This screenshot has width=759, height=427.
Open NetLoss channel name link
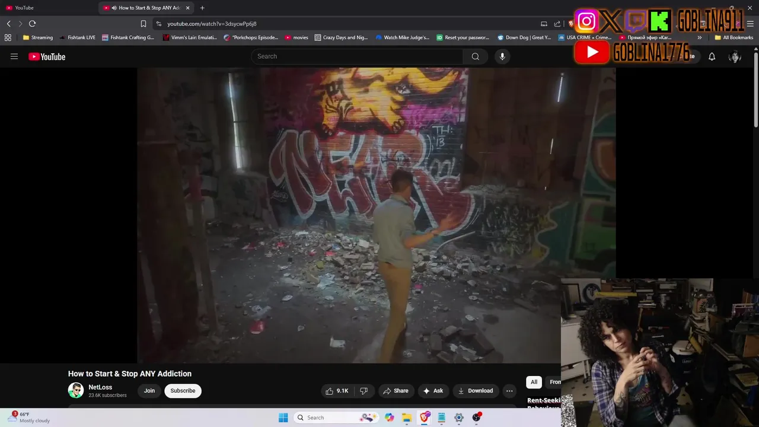click(x=100, y=387)
